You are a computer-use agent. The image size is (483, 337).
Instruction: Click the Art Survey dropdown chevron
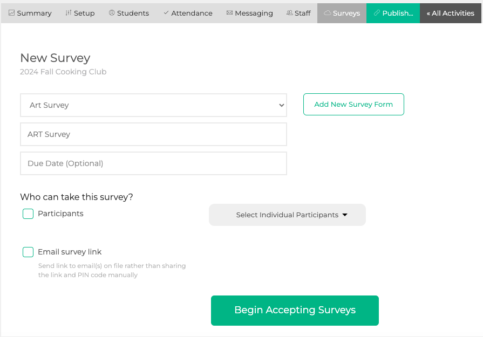coord(282,105)
